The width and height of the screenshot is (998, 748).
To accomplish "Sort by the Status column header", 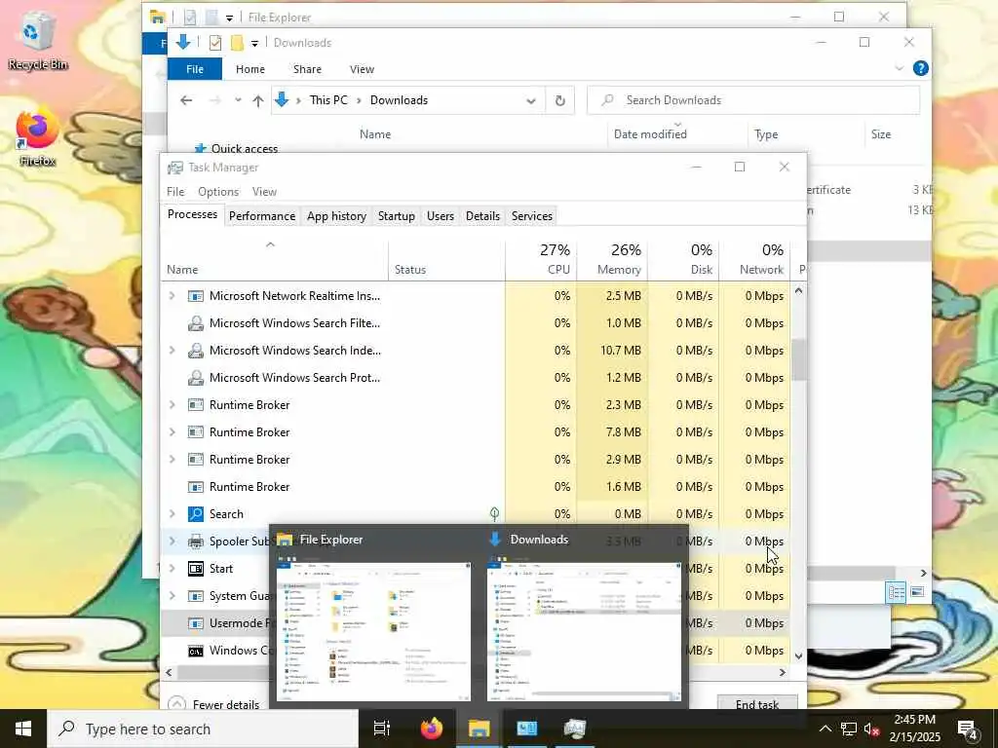I will (446, 259).
